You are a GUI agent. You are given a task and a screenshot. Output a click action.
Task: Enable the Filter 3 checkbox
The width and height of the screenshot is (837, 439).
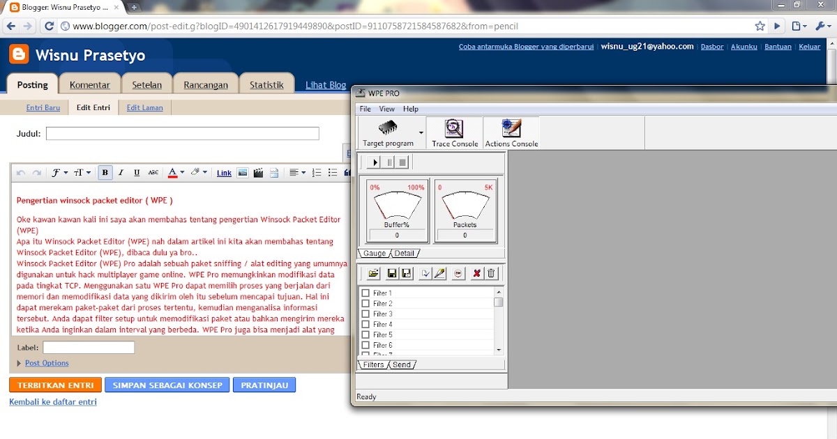point(365,314)
